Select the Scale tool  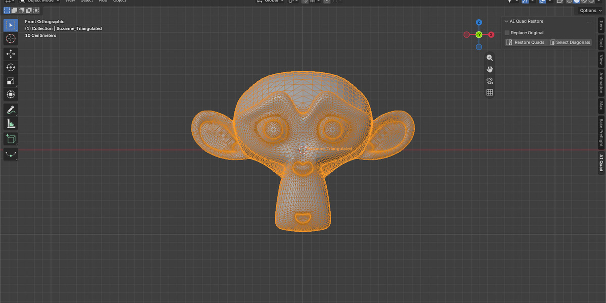click(11, 81)
